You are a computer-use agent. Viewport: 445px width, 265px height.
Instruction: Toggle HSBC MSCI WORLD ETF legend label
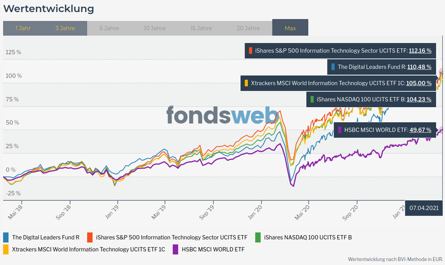[213, 249]
